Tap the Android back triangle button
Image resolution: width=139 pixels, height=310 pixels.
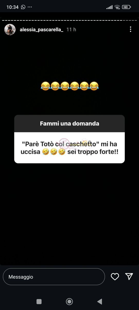click(100, 301)
